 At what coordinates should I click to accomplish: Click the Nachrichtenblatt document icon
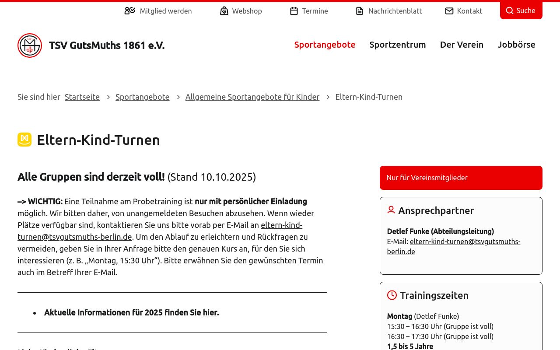point(360,11)
